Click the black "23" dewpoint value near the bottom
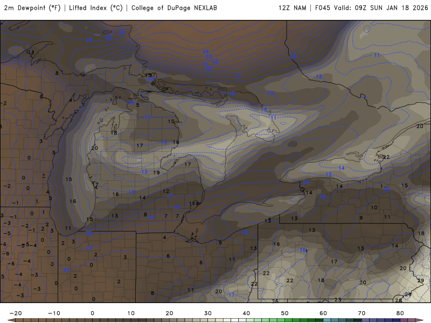The height and width of the screenshot is (323, 431). pyautogui.click(x=338, y=300)
